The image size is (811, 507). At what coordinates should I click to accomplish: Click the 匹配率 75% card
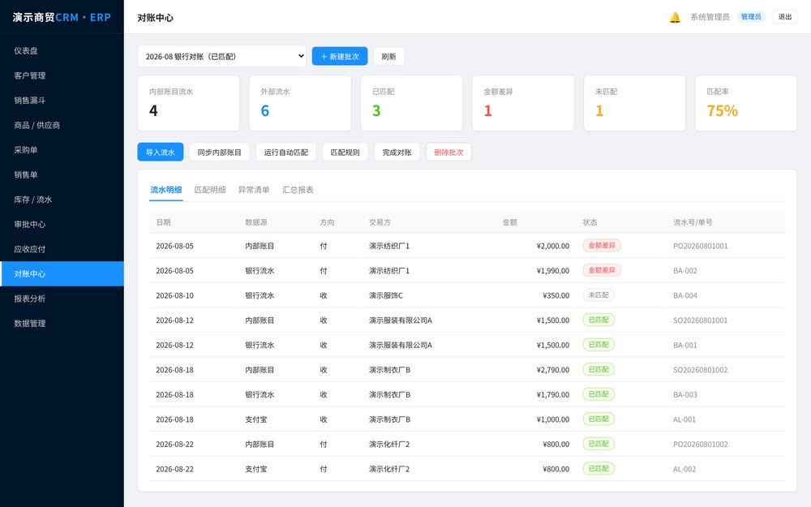(x=746, y=103)
